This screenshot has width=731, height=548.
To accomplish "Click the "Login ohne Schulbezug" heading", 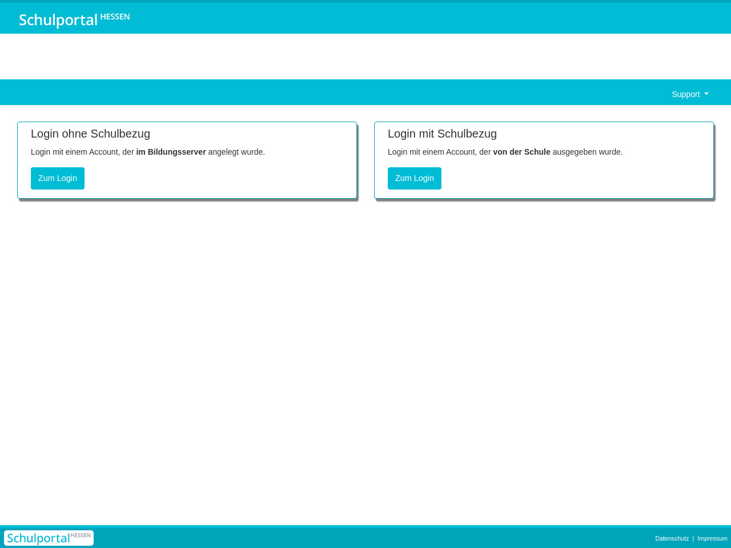I will click(x=90, y=134).
